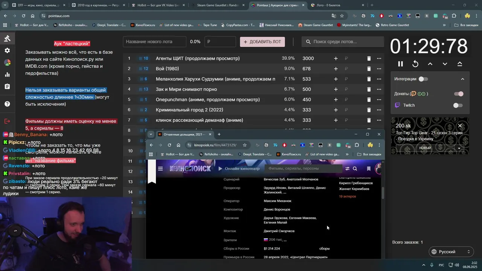Expand hidden bookmarks in Kinopoisk window
The image size is (482, 271).
347,154
